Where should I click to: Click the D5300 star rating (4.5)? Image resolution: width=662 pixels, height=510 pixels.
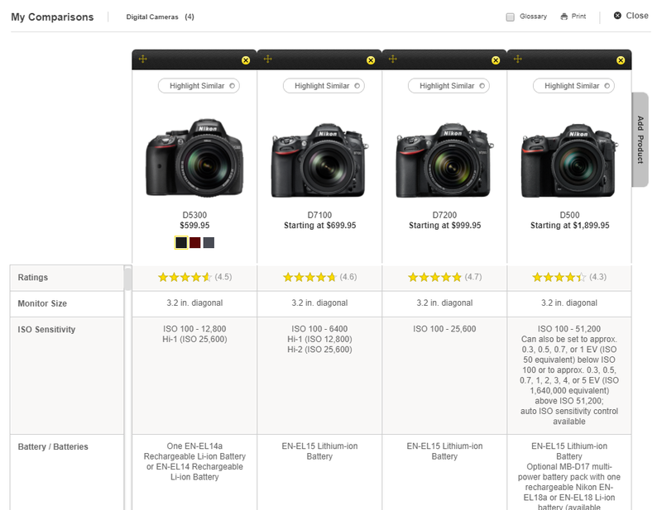click(194, 277)
